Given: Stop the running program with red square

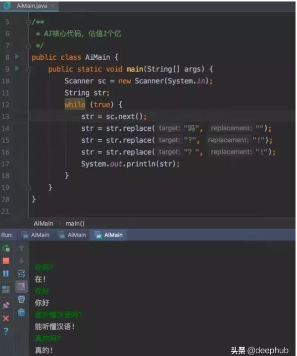Looking at the screenshot, I should [x=6, y=261].
